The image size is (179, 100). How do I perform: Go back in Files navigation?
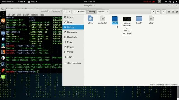65,12
